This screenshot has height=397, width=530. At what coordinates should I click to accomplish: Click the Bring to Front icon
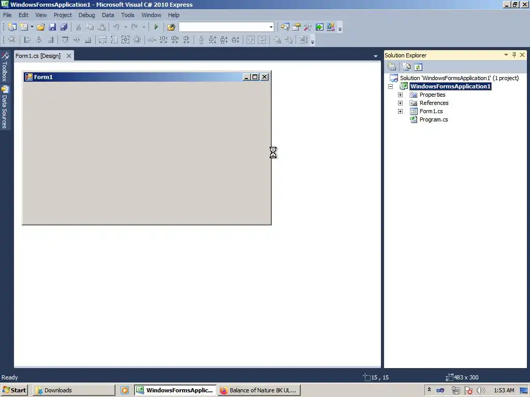[x=277, y=40]
